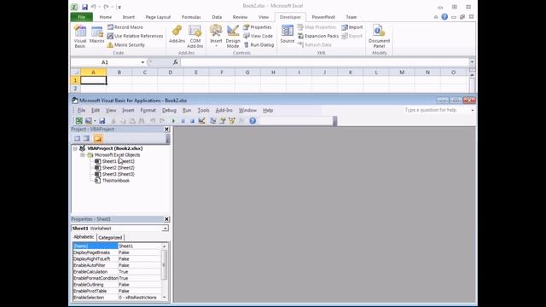Collapse Microsoft Excel Objects folder
546x307 pixels.
(x=83, y=155)
